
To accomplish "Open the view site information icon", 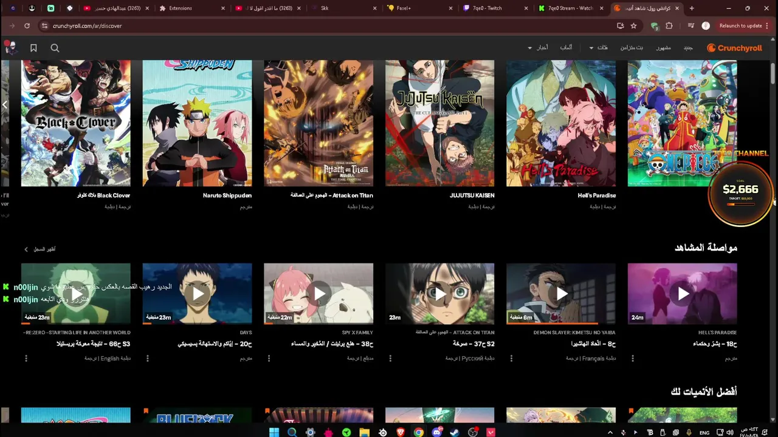I will tap(44, 25).
